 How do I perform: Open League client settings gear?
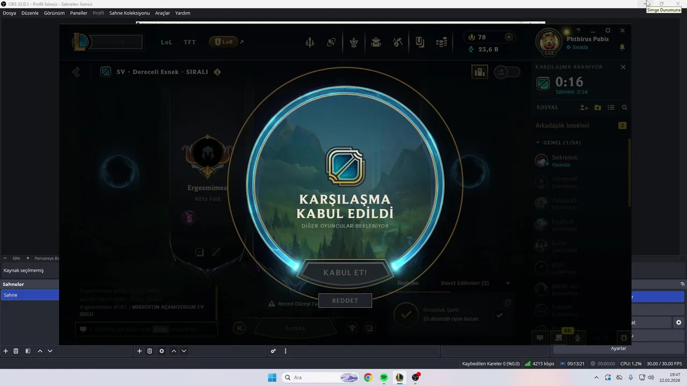(608, 31)
